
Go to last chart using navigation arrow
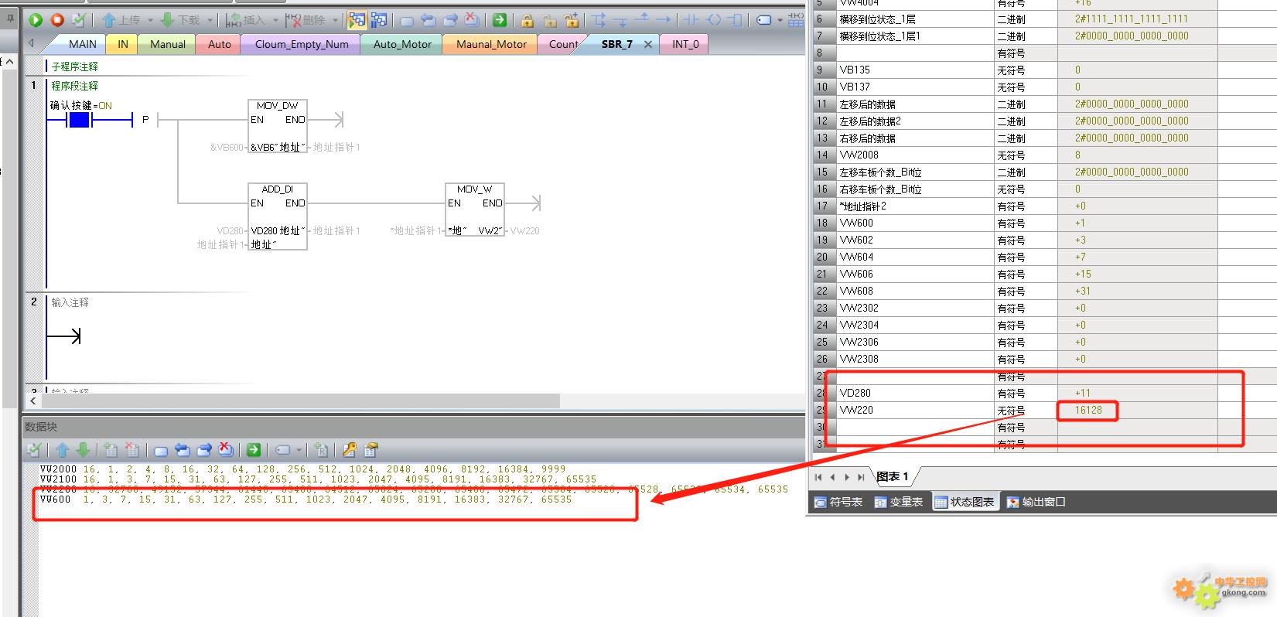(x=861, y=477)
